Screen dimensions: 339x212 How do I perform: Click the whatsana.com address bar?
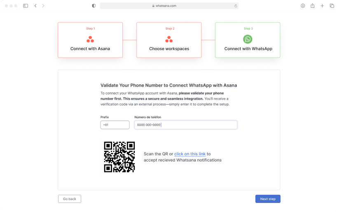coord(169,6)
